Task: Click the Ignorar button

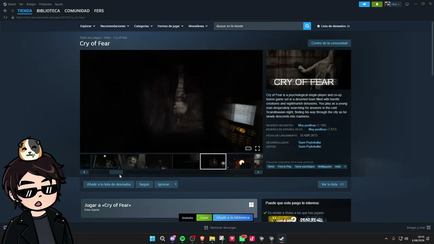Action: [x=163, y=184]
